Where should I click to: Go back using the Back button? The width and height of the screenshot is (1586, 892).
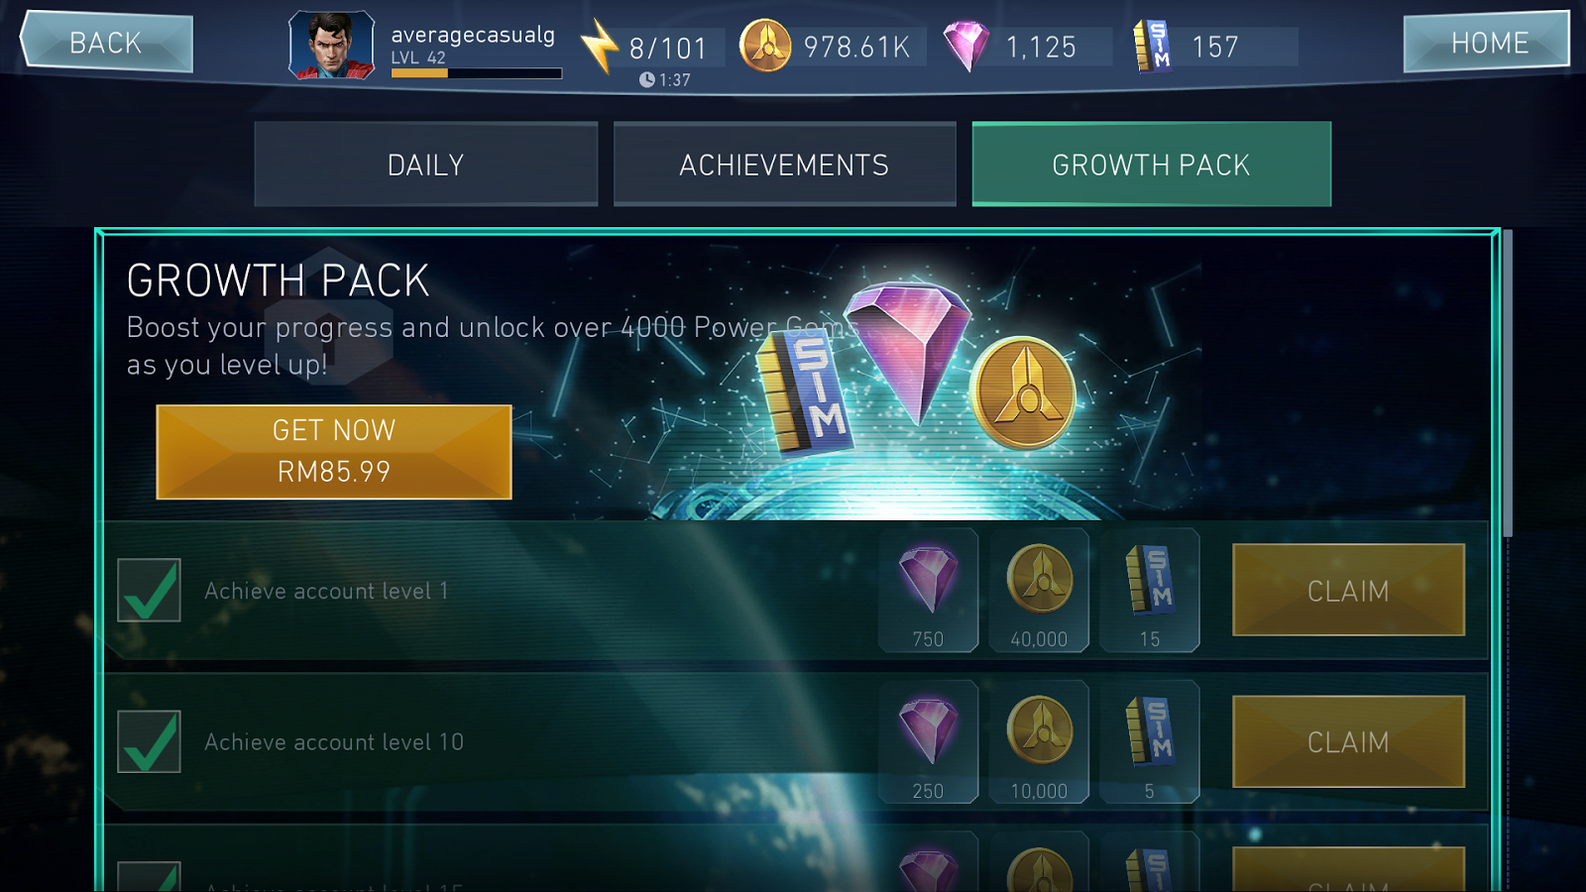coord(106,43)
